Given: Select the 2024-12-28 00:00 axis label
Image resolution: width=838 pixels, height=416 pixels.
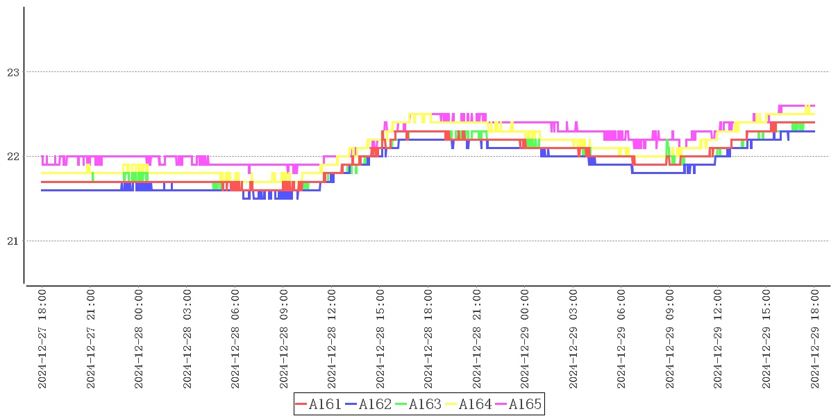Looking at the screenshot, I should [140, 339].
